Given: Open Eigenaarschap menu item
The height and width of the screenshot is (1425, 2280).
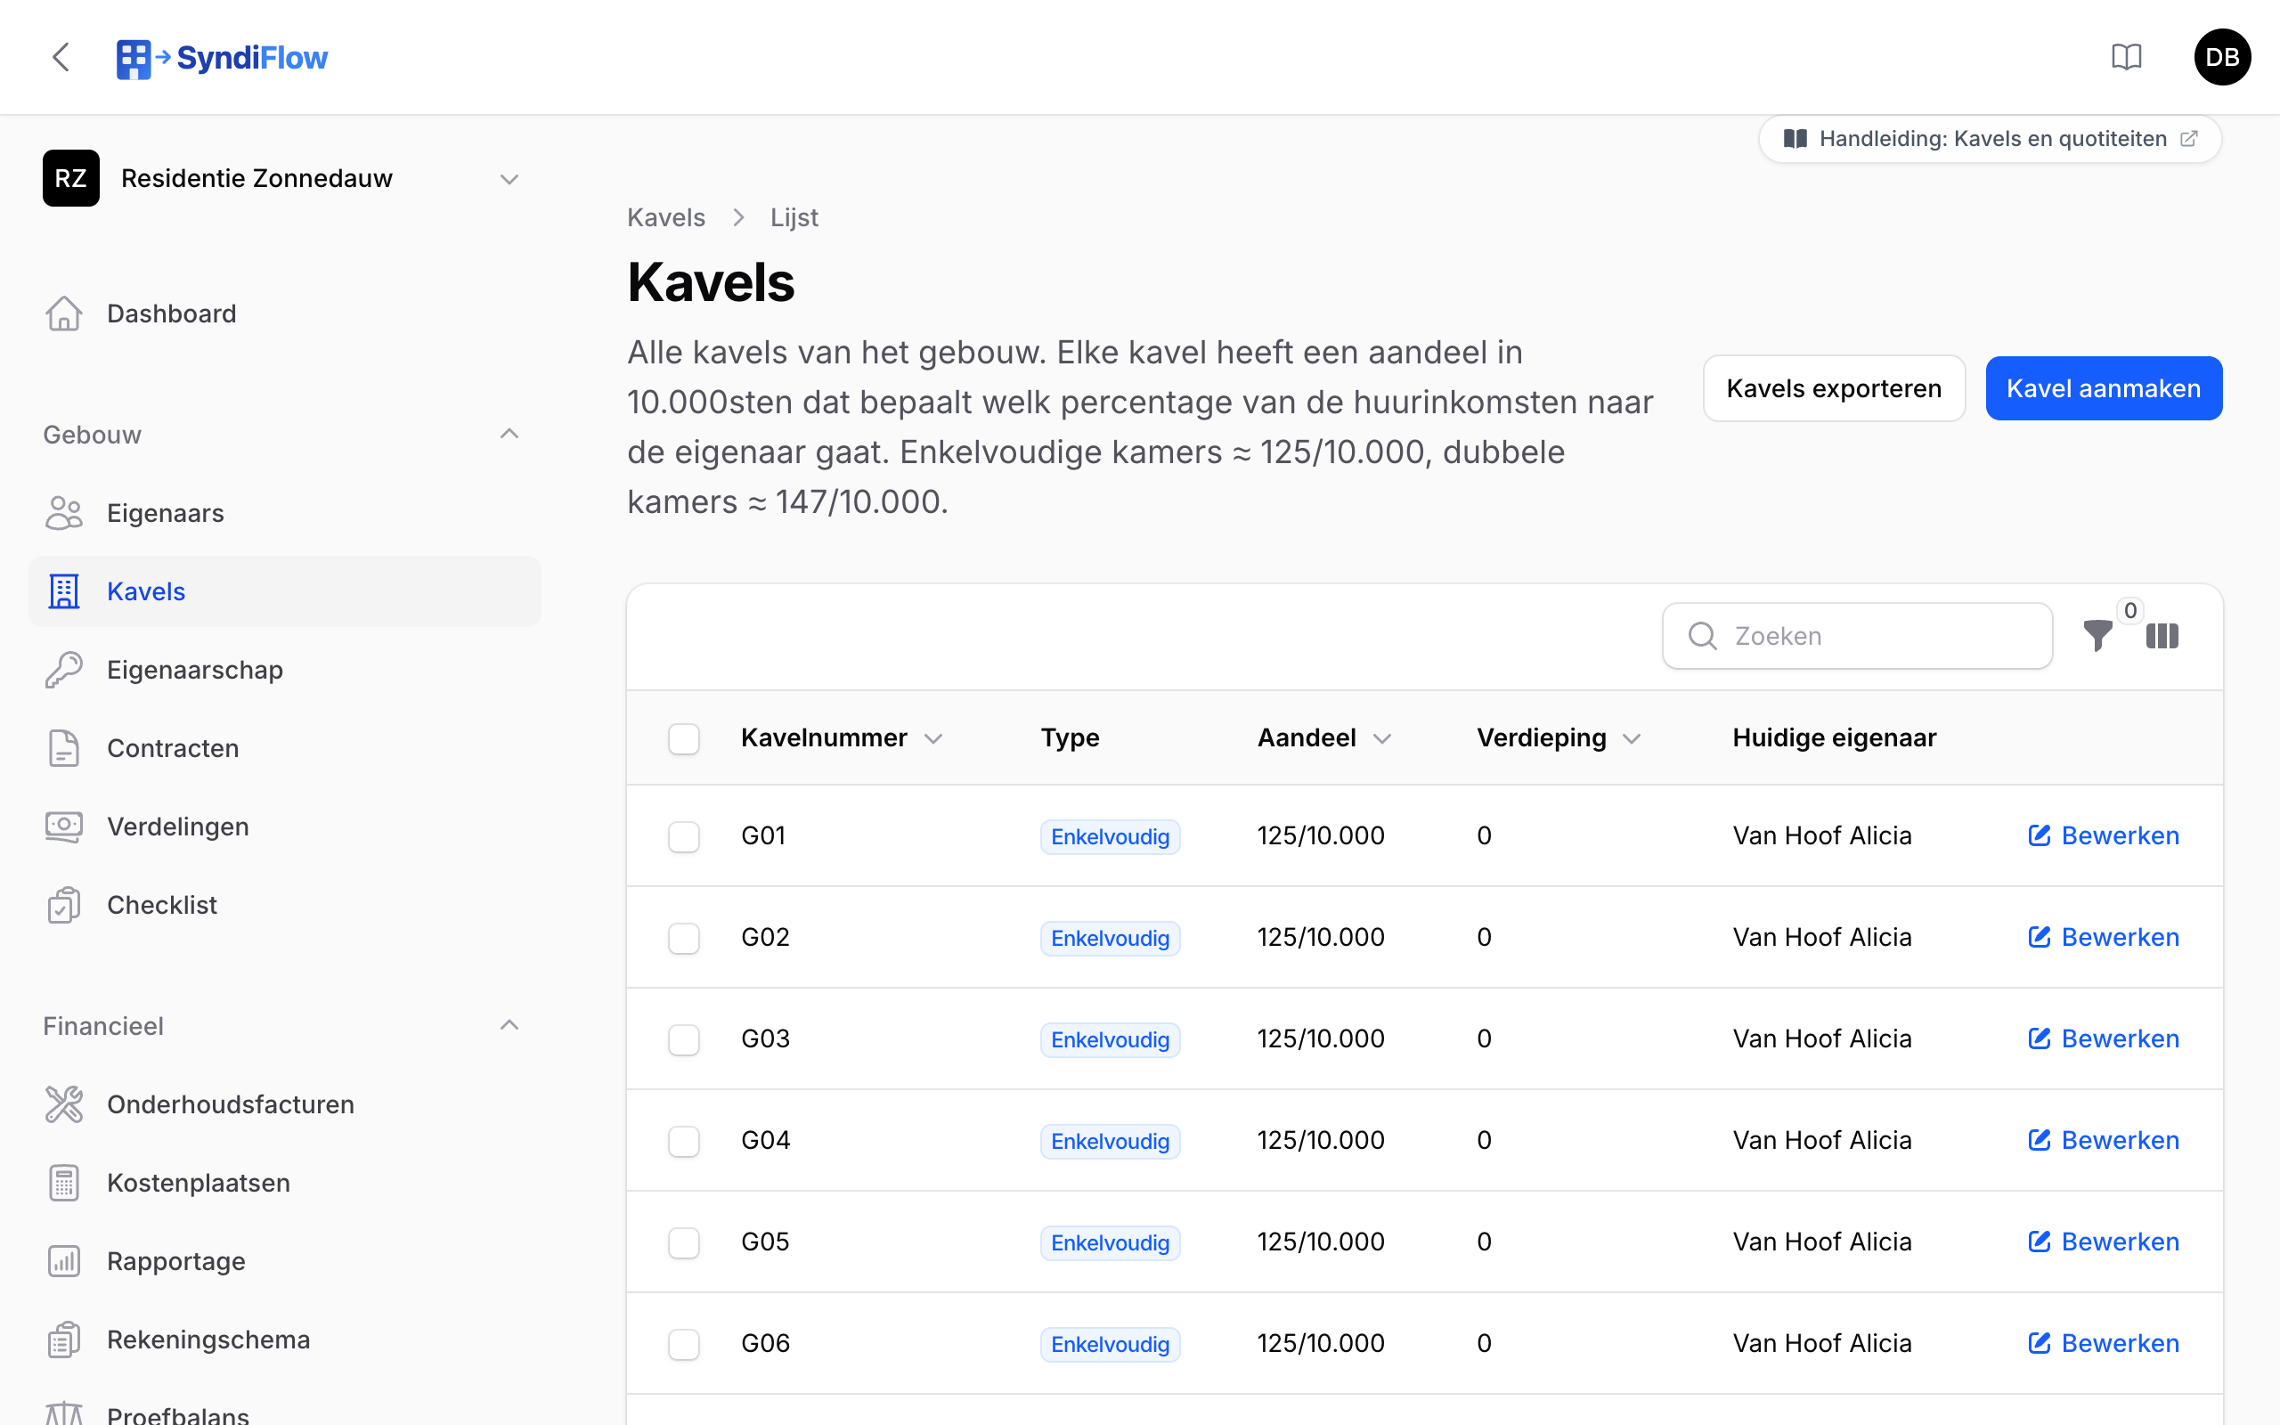Looking at the screenshot, I should pos(284,670).
